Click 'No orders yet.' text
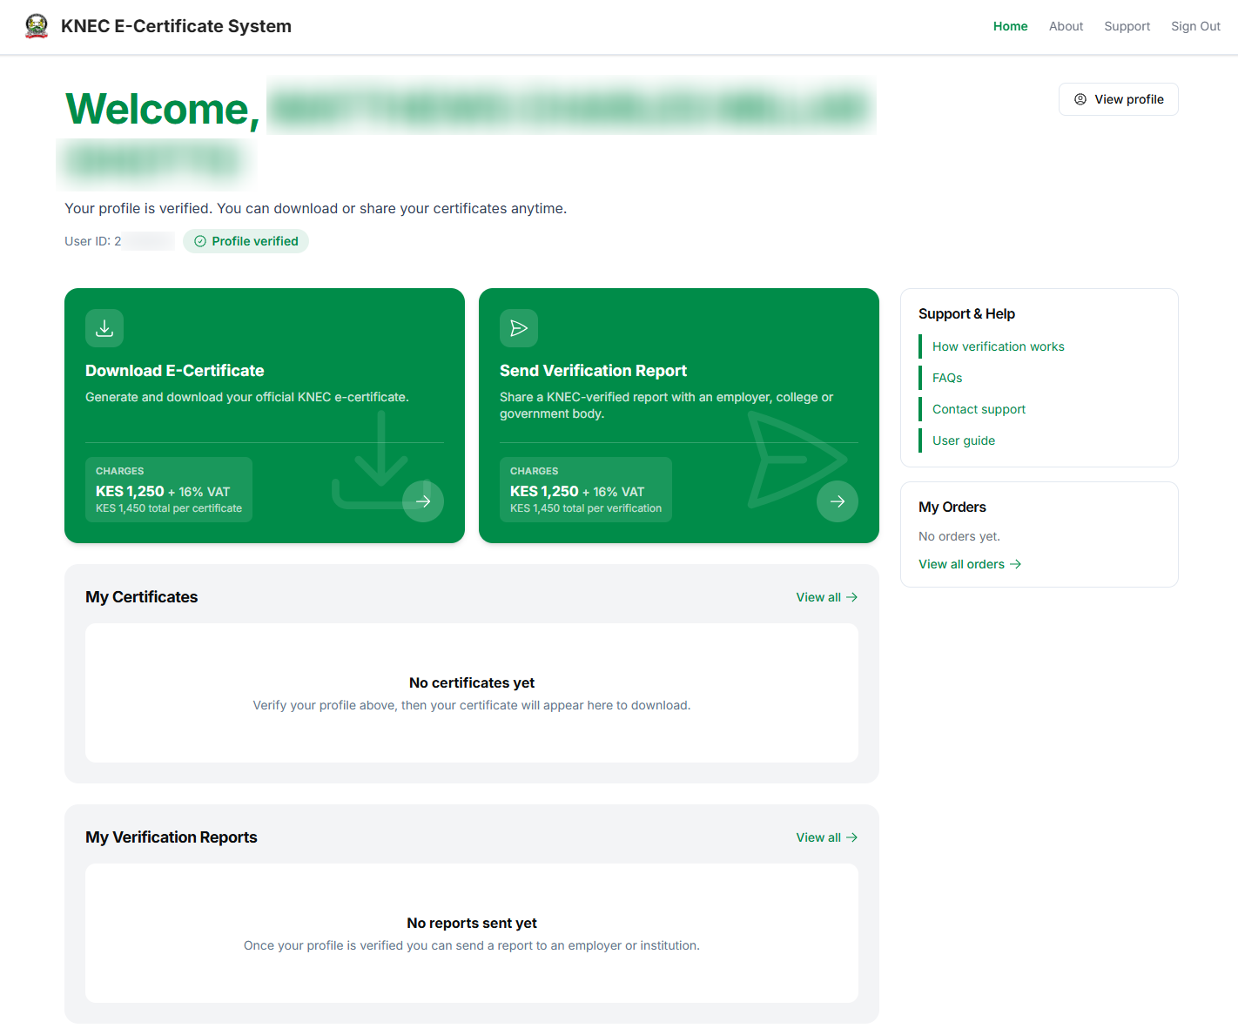Image resolution: width=1238 pixels, height=1035 pixels. tap(959, 536)
